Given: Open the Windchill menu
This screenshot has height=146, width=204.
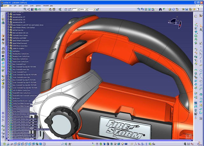Looking at the screenshot, I should click(x=46, y=6).
